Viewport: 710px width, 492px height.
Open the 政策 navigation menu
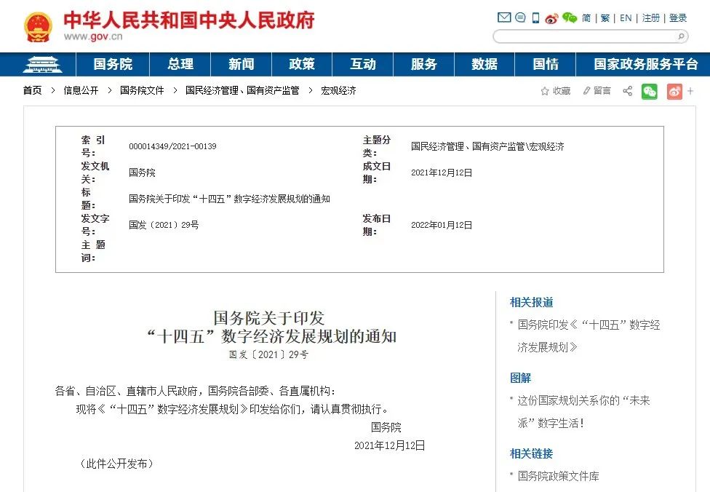point(301,64)
